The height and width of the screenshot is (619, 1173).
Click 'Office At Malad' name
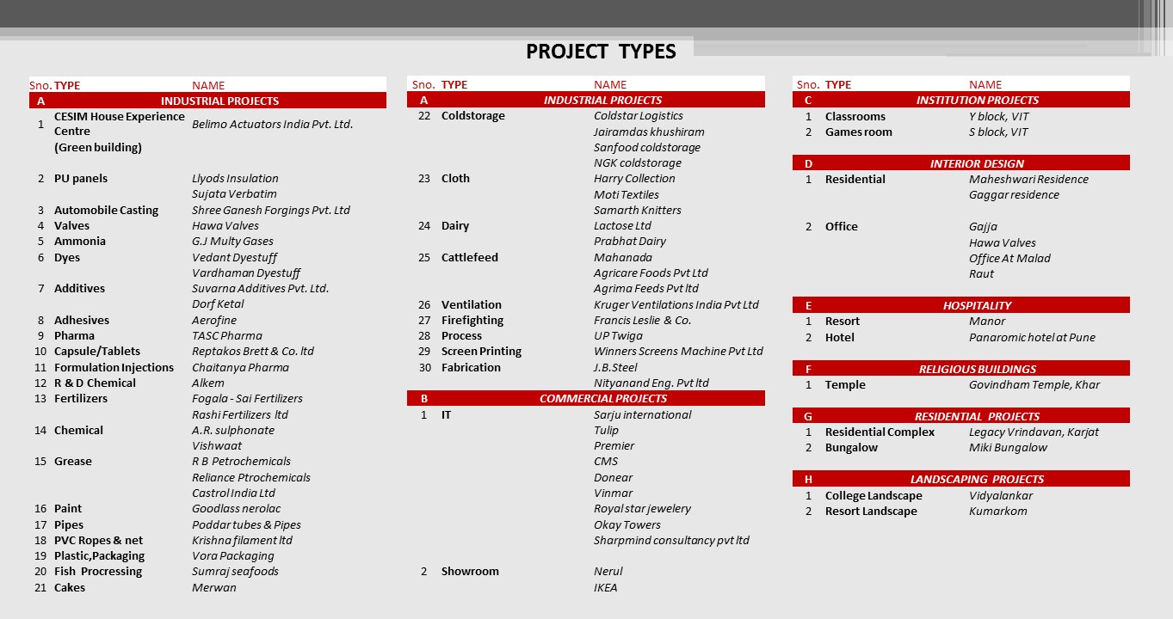pos(1009,259)
